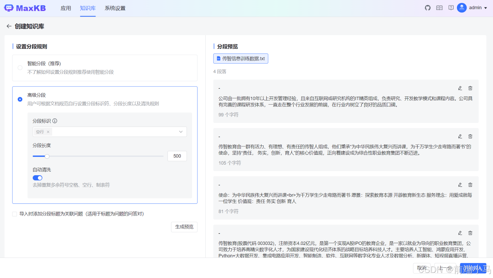The height and width of the screenshot is (278, 493).
Task: Click the 设置分段规则 heading
Action: (32, 47)
